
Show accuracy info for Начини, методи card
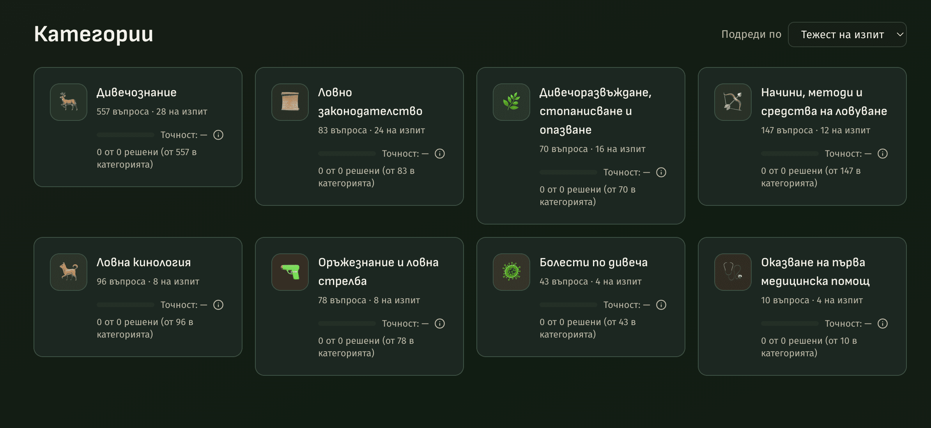tap(883, 154)
